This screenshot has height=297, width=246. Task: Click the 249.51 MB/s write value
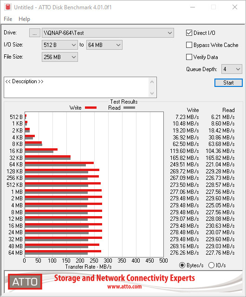(184, 164)
